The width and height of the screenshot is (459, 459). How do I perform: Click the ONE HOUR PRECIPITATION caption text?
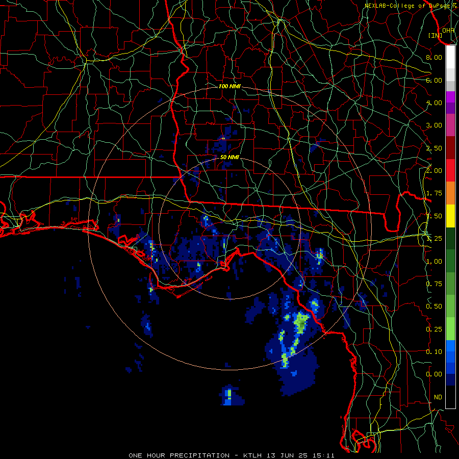click(x=179, y=455)
